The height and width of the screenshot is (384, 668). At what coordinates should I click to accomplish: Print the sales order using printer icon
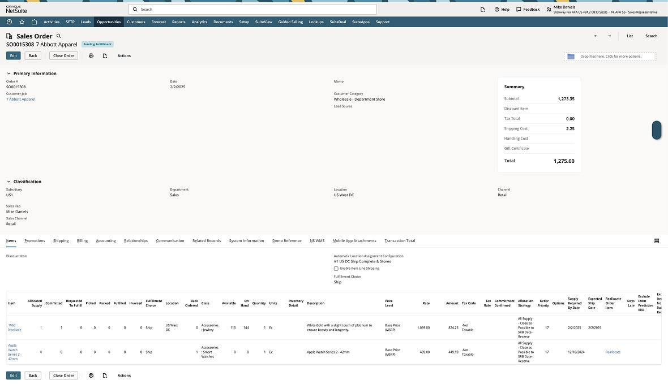[91, 55]
